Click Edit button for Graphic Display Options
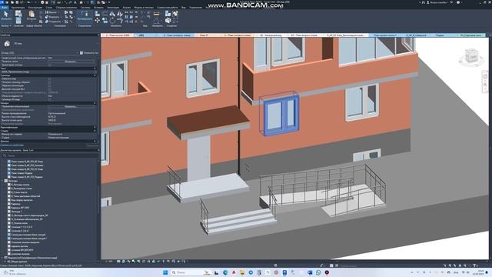 (71, 62)
